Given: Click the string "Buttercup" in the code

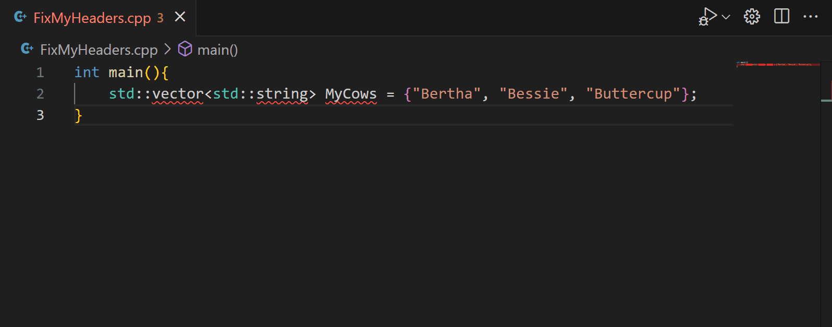Looking at the screenshot, I should point(632,93).
